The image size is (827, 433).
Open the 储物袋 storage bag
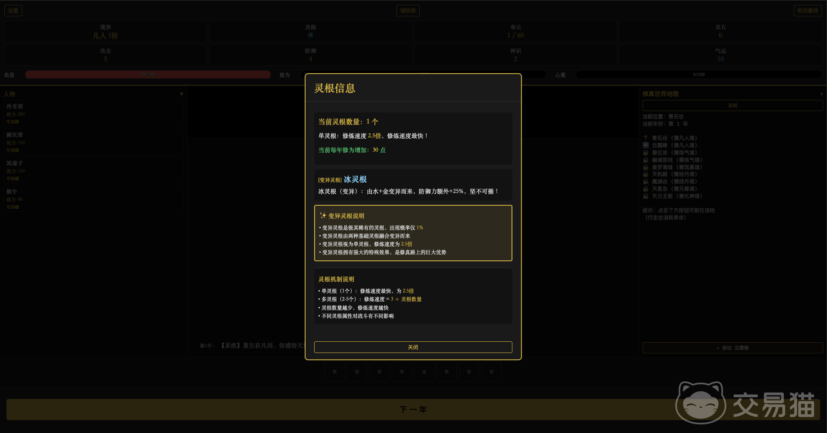tap(408, 11)
